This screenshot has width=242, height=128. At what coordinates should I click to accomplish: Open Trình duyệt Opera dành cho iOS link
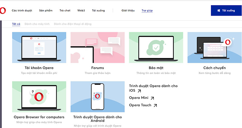point(153,88)
